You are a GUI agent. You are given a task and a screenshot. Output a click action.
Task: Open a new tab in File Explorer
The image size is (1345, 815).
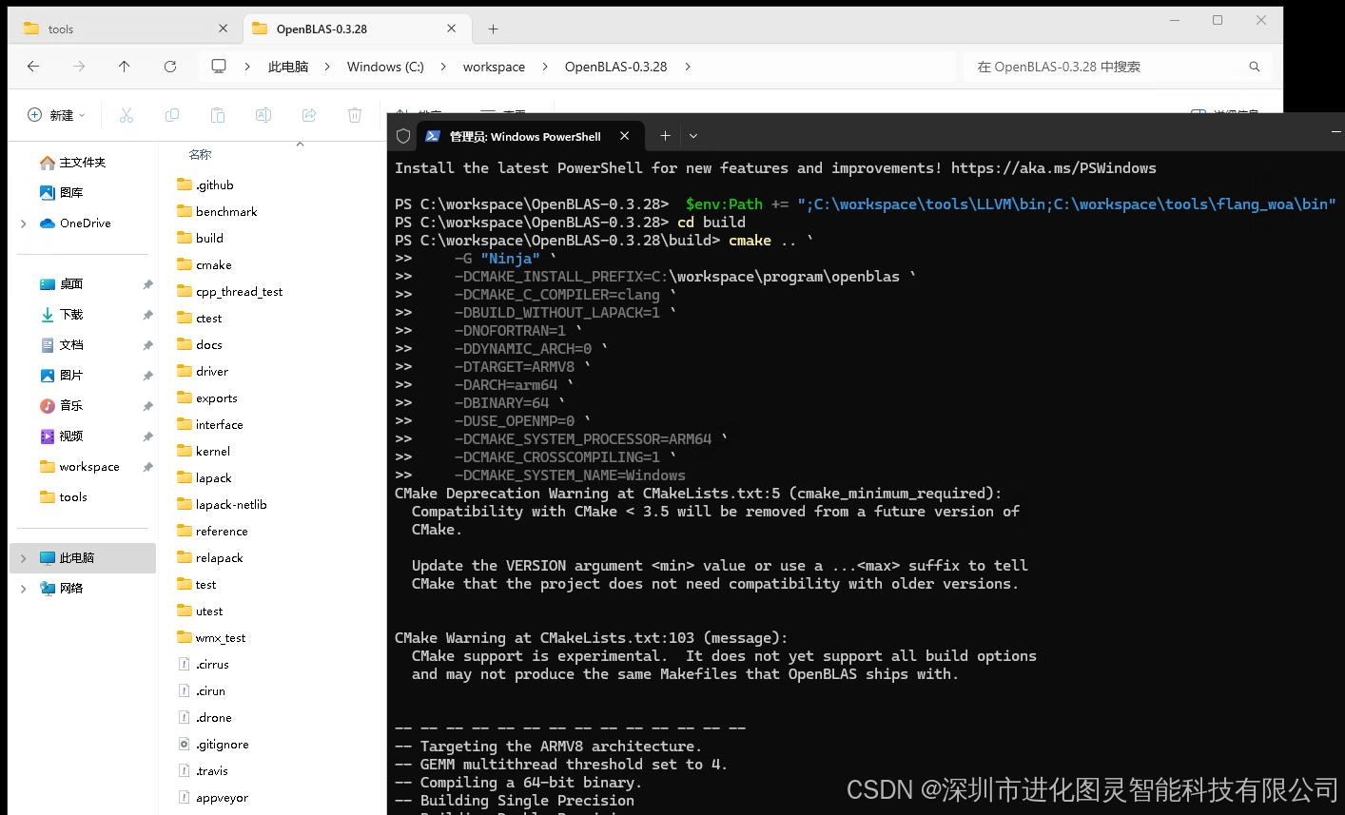(493, 29)
